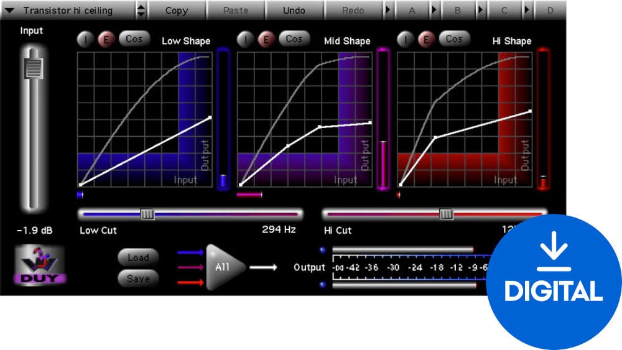
Task: Click the magenta Mid band level meter
Action: coord(383,119)
